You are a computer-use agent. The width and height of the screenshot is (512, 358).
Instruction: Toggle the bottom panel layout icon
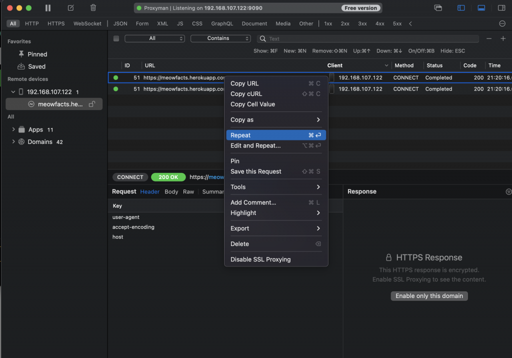pos(481,8)
